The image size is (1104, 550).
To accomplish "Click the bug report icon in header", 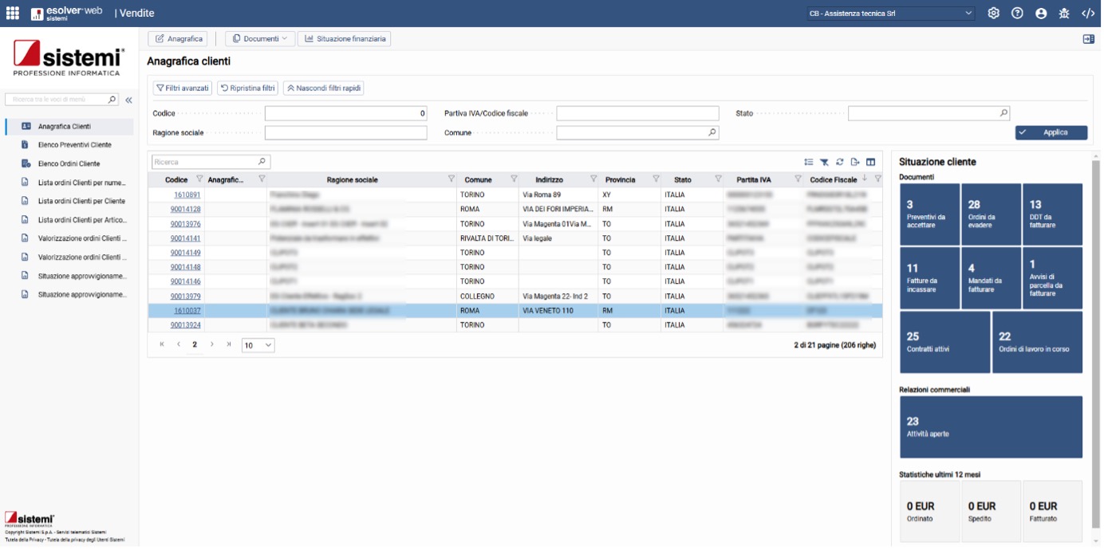I will click(1064, 14).
